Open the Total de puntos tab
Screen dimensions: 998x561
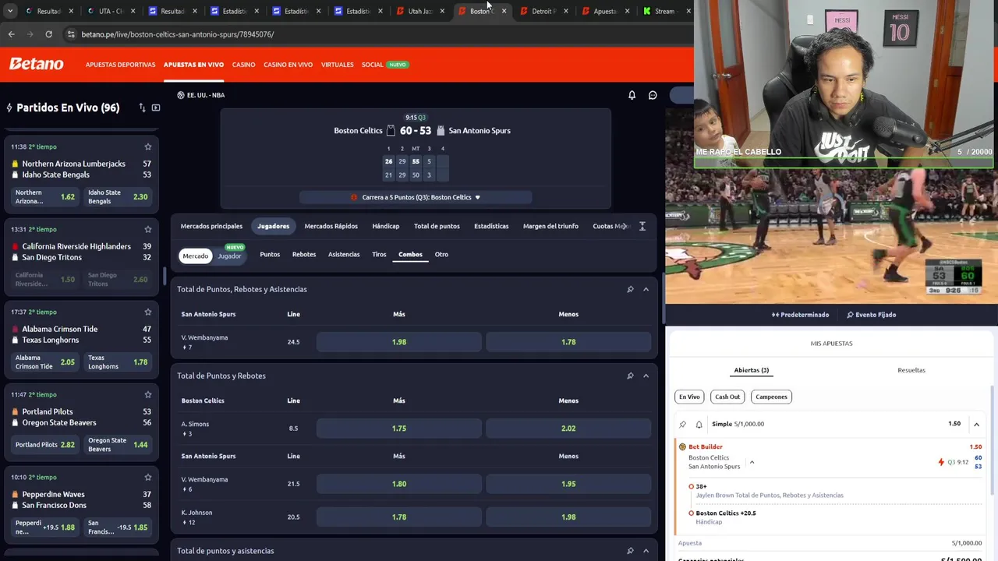pos(437,226)
